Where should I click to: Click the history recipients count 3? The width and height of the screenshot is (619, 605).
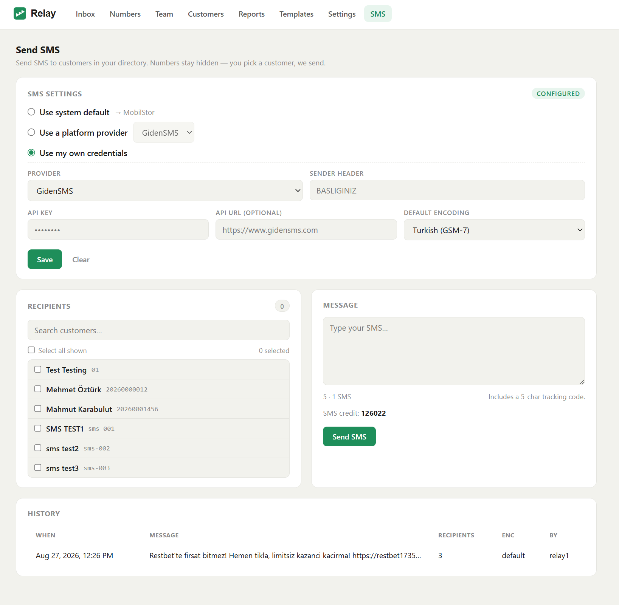pyautogui.click(x=440, y=555)
